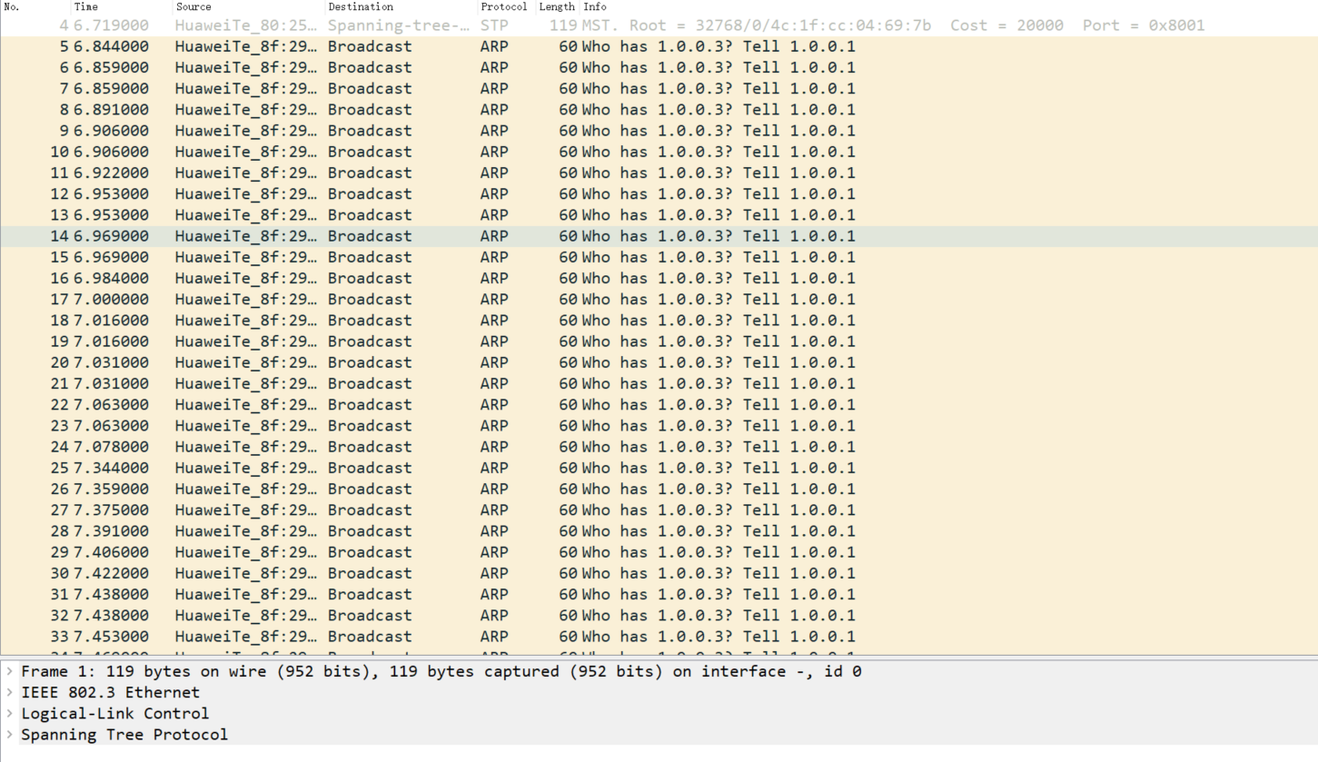Select packet number 18 row
The height and width of the screenshot is (762, 1318).
click(659, 320)
